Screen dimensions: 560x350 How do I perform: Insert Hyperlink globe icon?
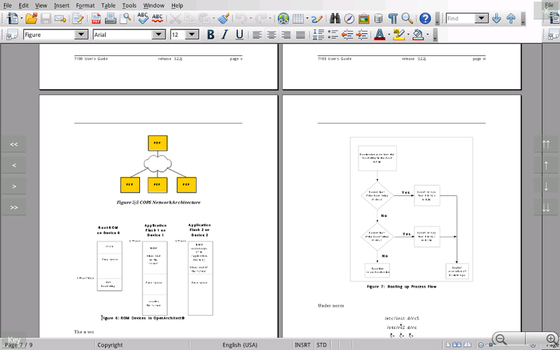283,18
